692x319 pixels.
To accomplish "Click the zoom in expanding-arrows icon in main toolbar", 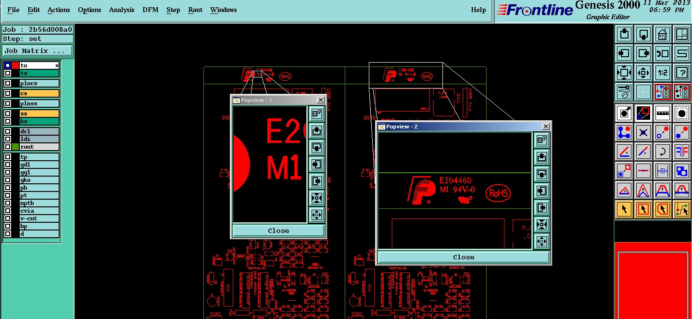I will (x=624, y=72).
